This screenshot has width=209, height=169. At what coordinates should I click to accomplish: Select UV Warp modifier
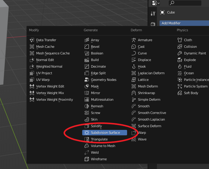click(43, 80)
